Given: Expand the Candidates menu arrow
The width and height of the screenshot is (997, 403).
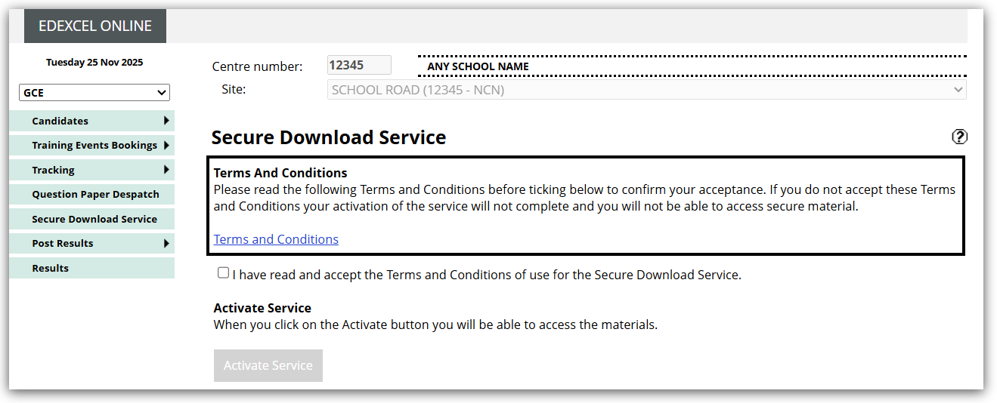Looking at the screenshot, I should pos(166,121).
